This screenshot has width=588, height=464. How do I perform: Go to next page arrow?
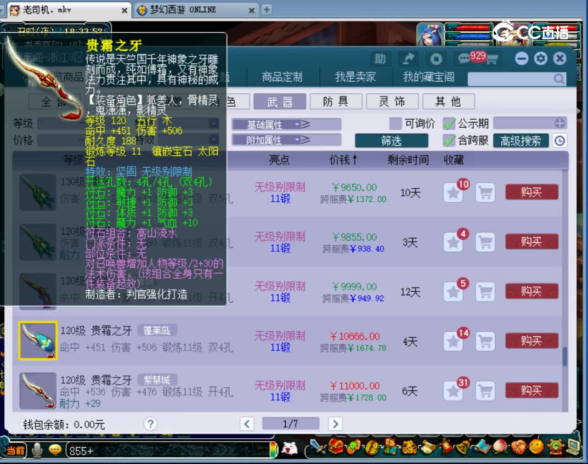pos(335,424)
